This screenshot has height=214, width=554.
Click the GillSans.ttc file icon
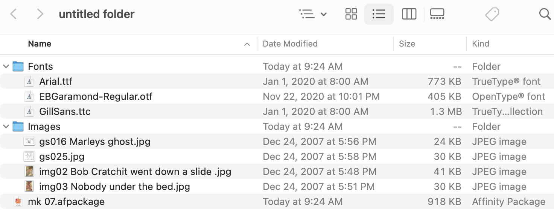click(x=29, y=112)
